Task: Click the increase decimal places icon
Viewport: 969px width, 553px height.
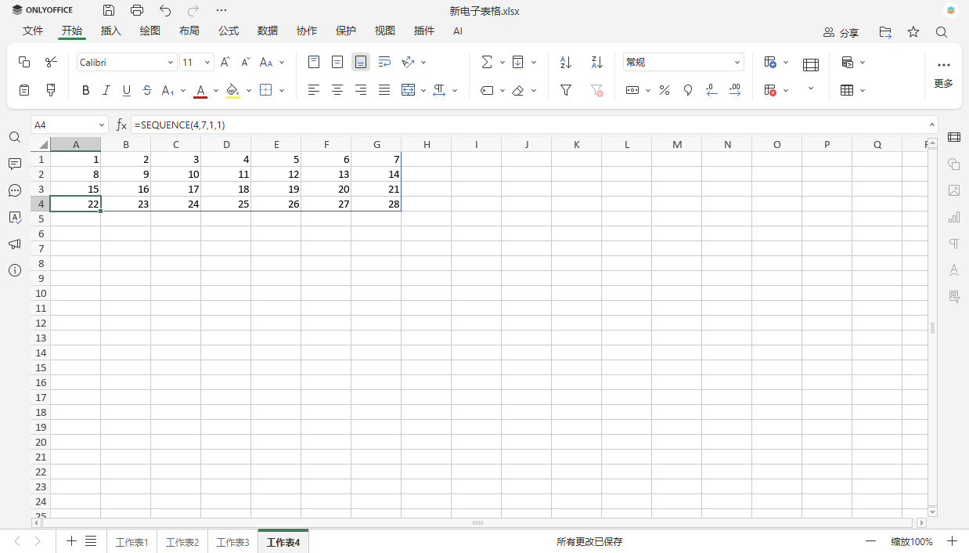Action: (735, 90)
